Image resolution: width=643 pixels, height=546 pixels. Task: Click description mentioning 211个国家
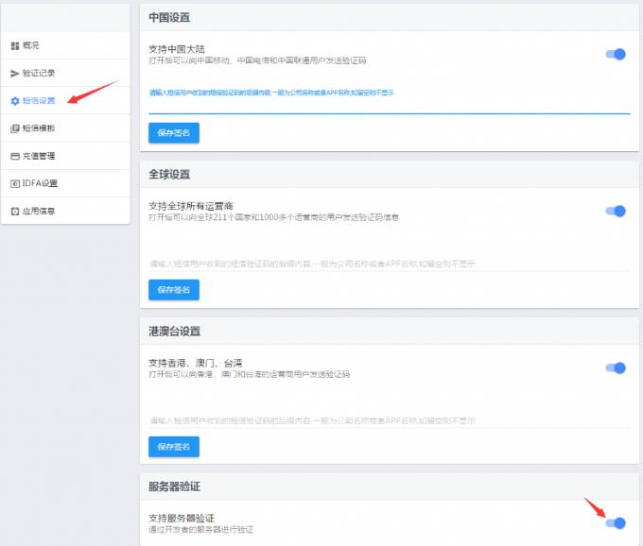point(274,217)
